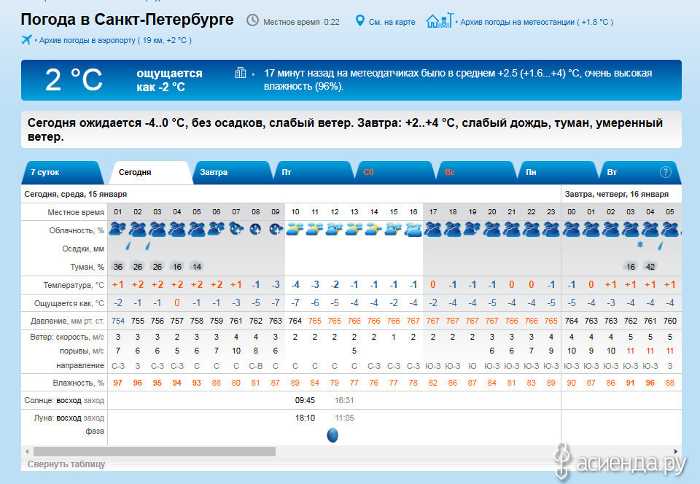
Task: Click the raindrop icon under hour 02
Action: point(128,246)
